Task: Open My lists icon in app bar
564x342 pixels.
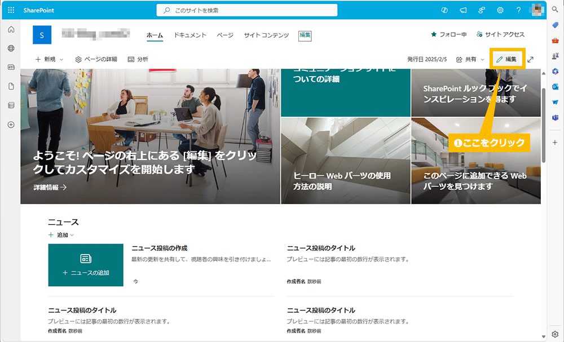Action: coord(11,105)
